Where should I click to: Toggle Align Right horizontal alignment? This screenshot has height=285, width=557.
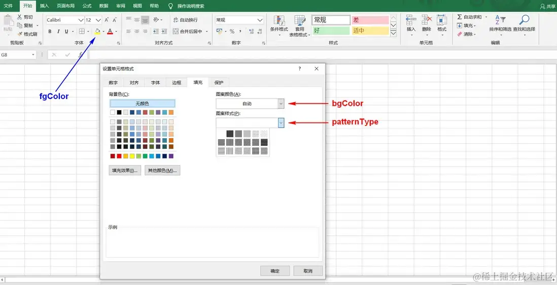pos(145,31)
